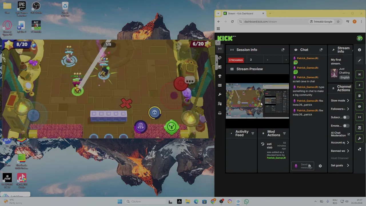Click the Kick logo
The height and width of the screenshot is (206, 366).
(x=226, y=38)
